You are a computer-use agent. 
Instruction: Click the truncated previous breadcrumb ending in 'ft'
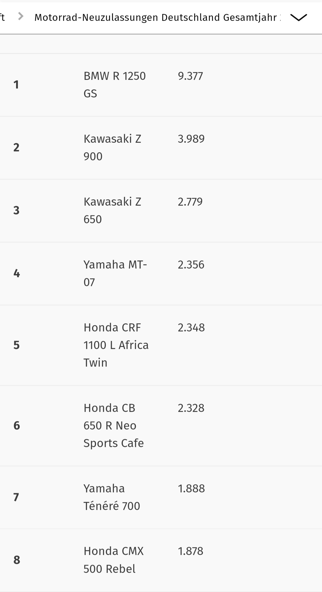[2, 17]
